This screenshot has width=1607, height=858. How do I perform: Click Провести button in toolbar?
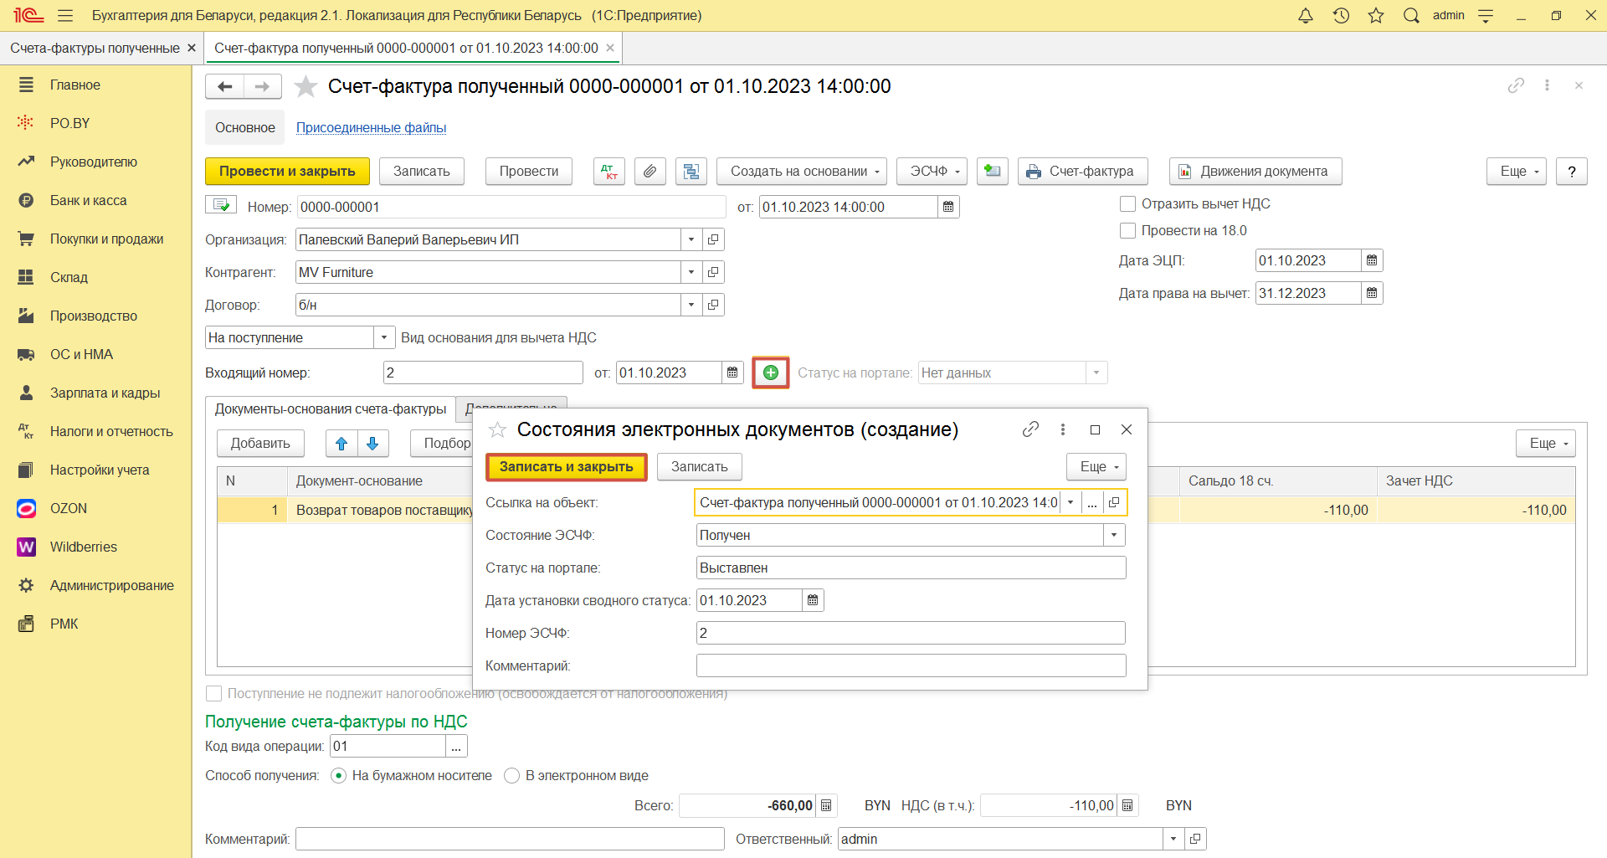529,172
